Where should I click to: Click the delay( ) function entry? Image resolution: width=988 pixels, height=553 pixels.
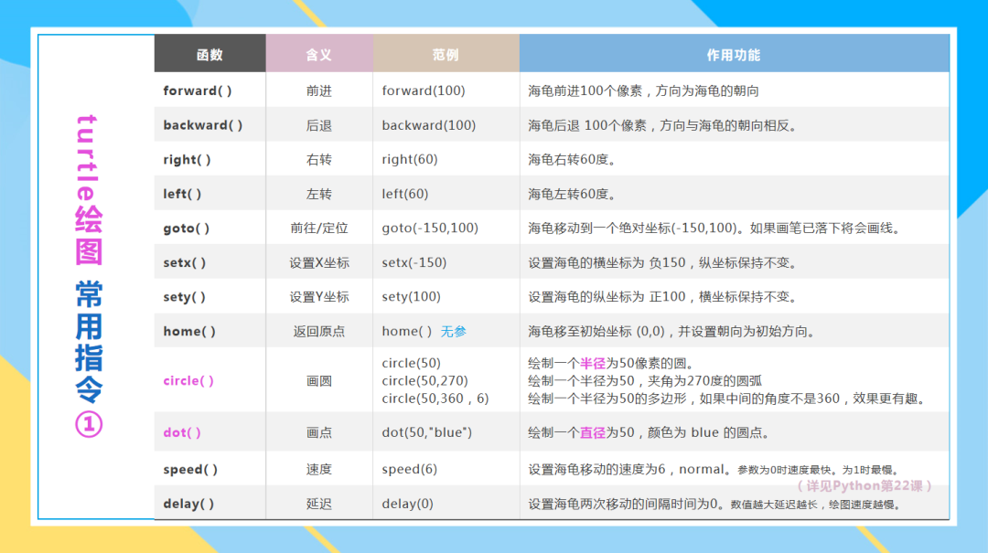click(x=188, y=503)
